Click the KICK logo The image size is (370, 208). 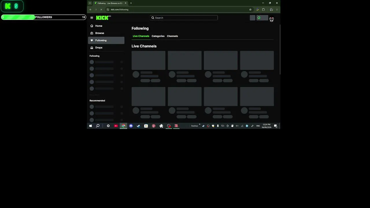[103, 18]
